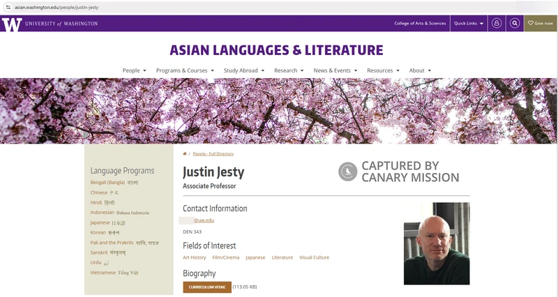Viewport: 558px width, 297px height.
Task: Select the Art History interest link
Action: 195,257
